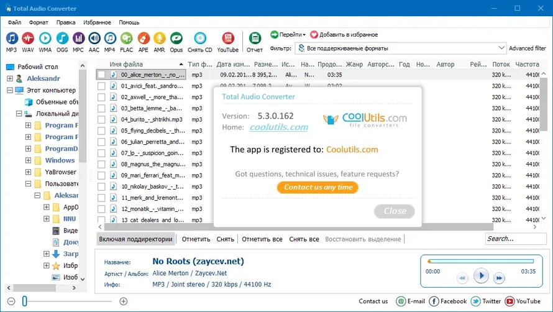Viewport: 553px width, 312px height.
Task: Zoom out with the minus icon
Action: pos(11,301)
